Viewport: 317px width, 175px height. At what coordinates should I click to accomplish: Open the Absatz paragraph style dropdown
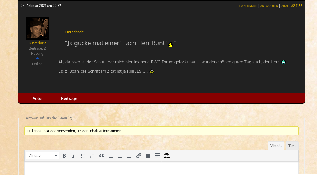[42, 156]
